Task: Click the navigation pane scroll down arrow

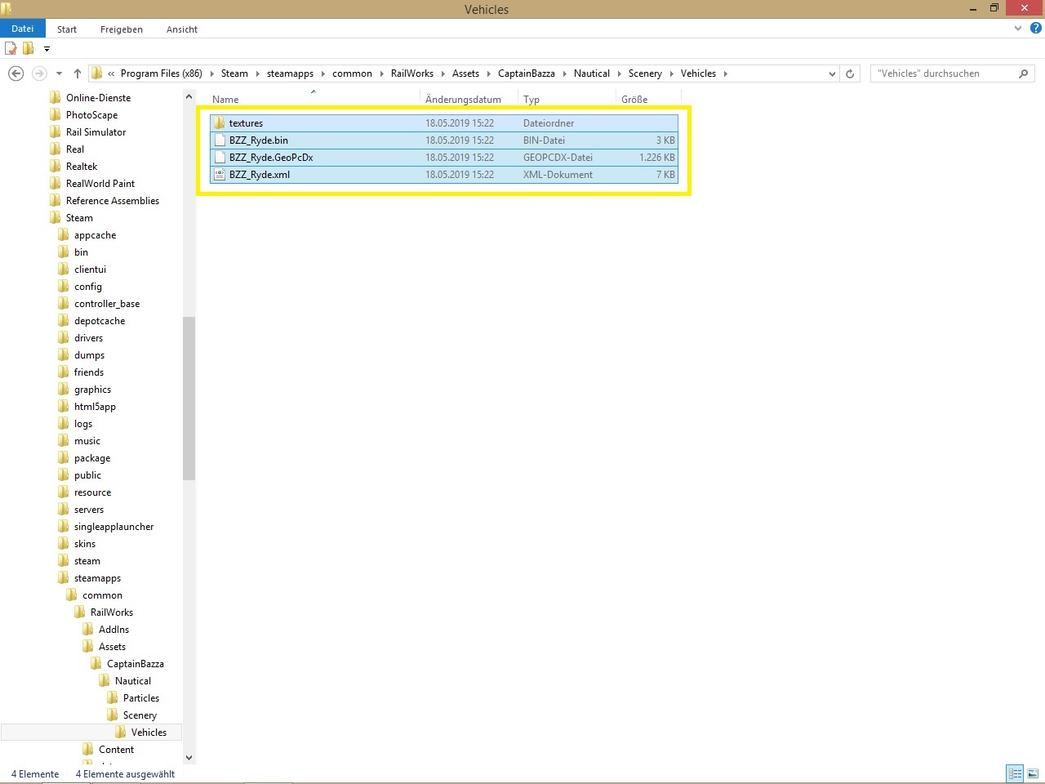Action: tap(189, 758)
